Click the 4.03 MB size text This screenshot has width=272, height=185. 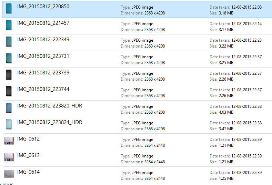pyautogui.click(x=226, y=112)
